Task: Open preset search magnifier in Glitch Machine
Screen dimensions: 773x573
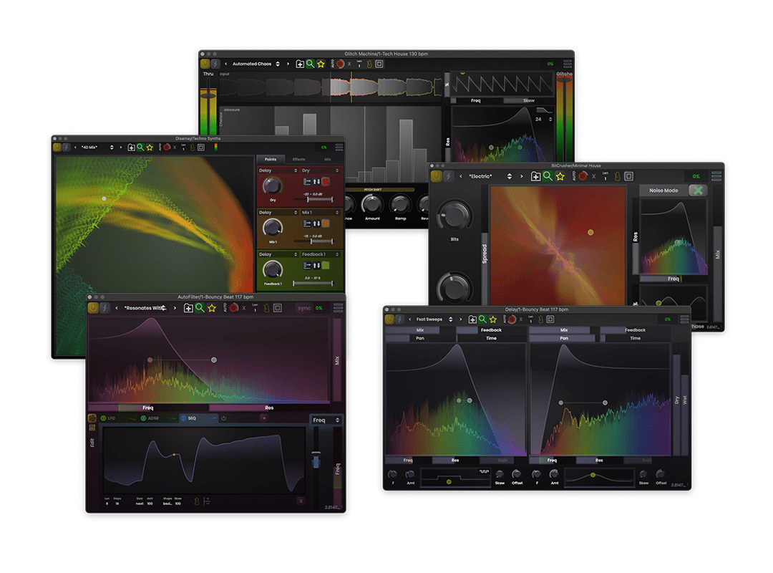Action: (x=310, y=64)
